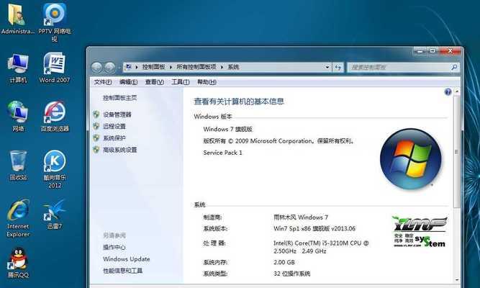Click the forward navigation arrow button
Screen dimensions: 480x288
point(109,67)
